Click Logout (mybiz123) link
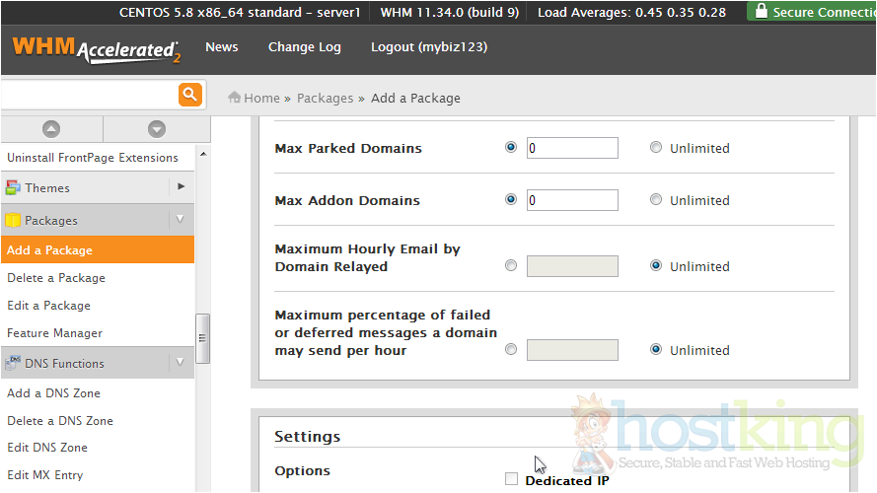This screenshot has height=493, width=877. click(x=428, y=47)
